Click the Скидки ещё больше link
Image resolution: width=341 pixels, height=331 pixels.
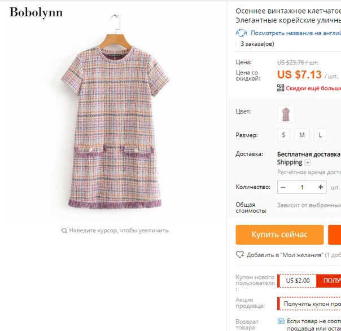coord(313,88)
